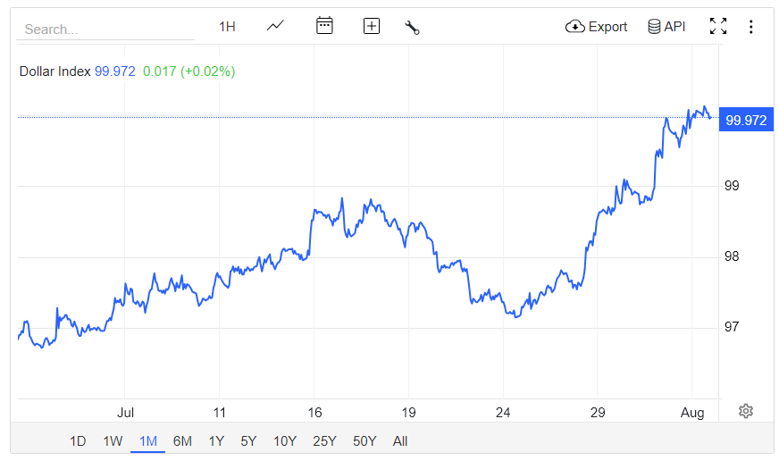Click the 16 date axis label
Screen dimensions: 779x461
[314, 413]
